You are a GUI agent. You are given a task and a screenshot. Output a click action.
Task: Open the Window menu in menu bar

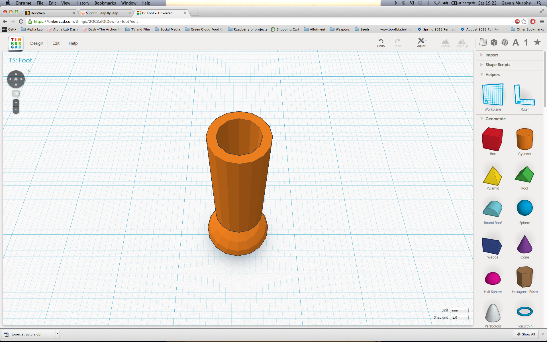pos(129,3)
